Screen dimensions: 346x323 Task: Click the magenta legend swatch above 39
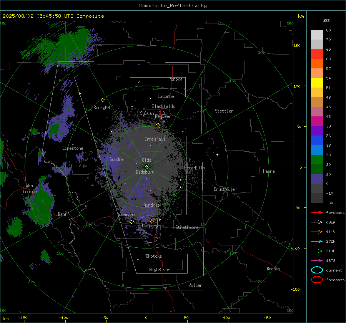pos(317,121)
